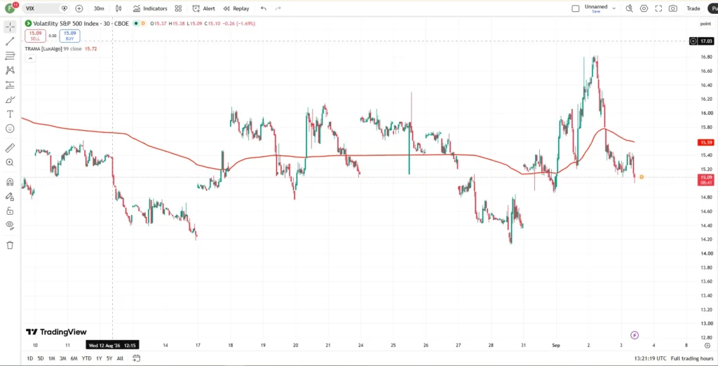Screen dimensions: 718x366
Task: Activate the zoom in tool
Action: [x=10, y=162]
